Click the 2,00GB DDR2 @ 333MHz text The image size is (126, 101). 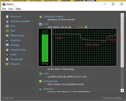tap(67, 77)
